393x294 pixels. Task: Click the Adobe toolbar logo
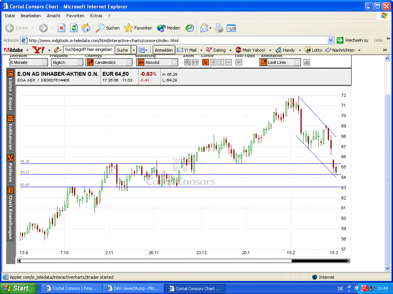coord(13,50)
